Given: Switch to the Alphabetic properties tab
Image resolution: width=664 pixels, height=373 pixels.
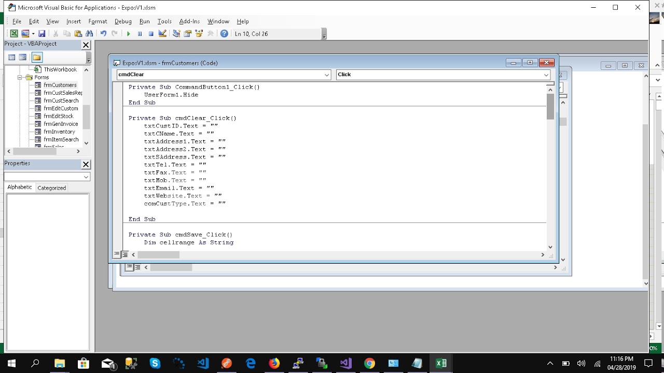Looking at the screenshot, I should point(20,187).
